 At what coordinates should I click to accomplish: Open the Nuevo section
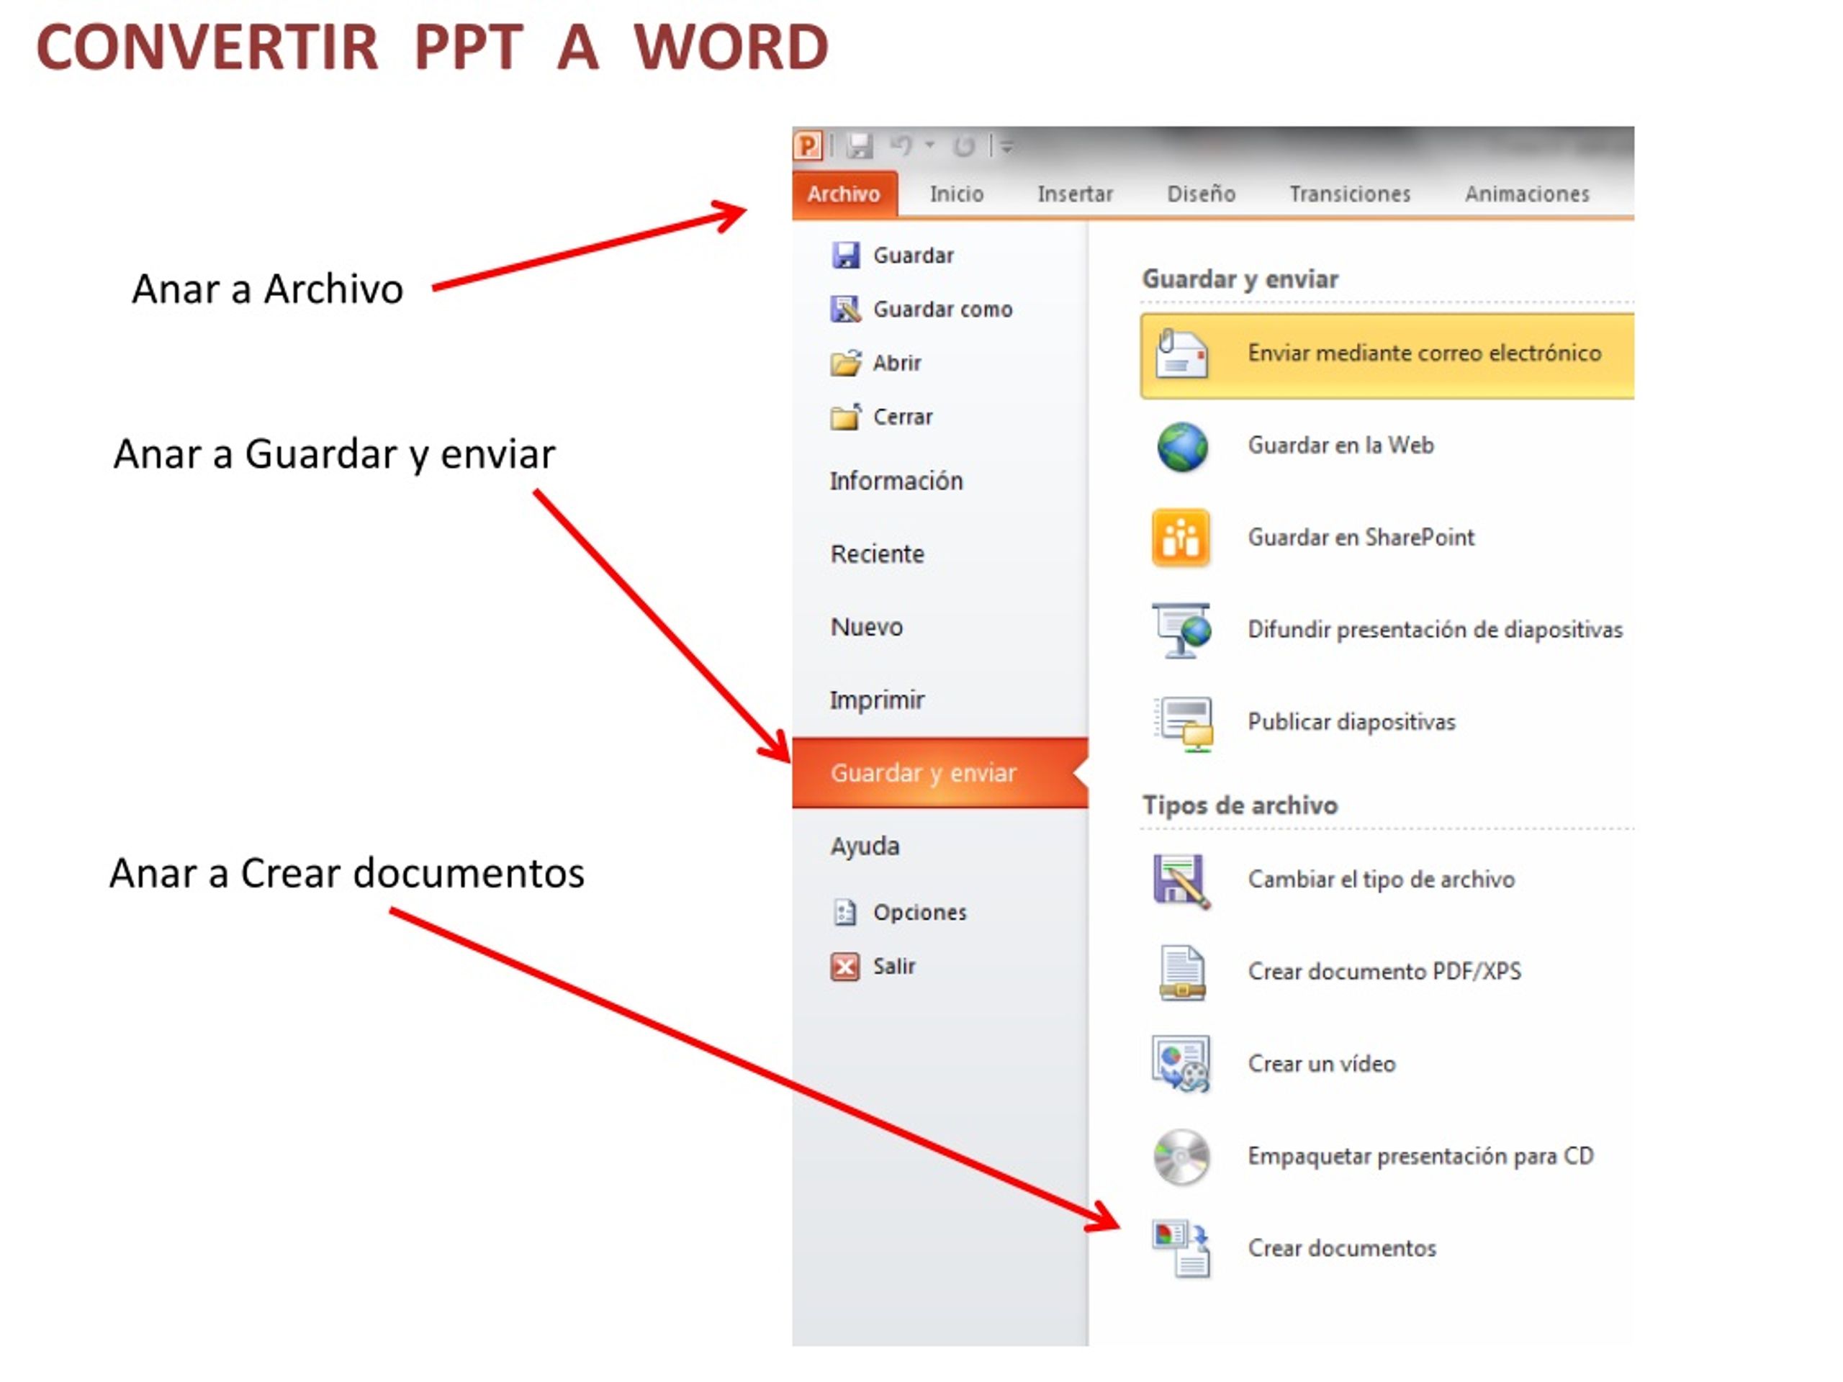pos(865,627)
